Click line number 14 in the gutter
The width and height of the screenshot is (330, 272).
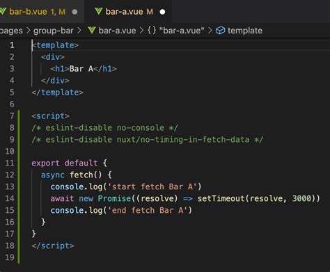pyautogui.click(x=10, y=198)
